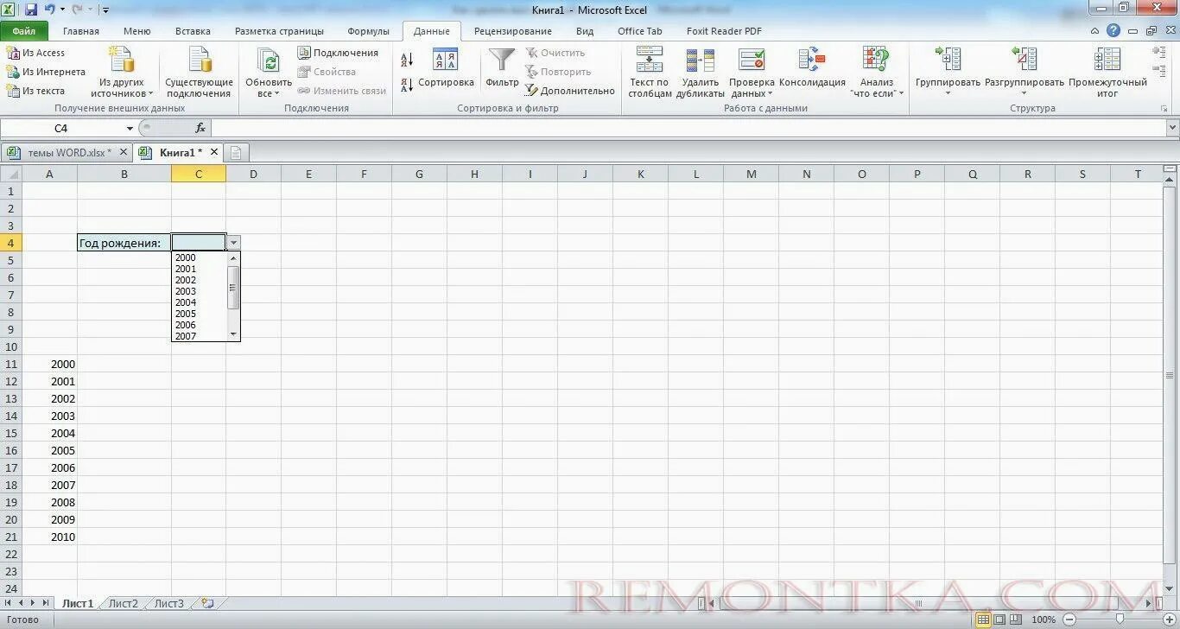Open the cell C4 validation dropdown arrow
This screenshot has width=1180, height=629.
tap(233, 243)
